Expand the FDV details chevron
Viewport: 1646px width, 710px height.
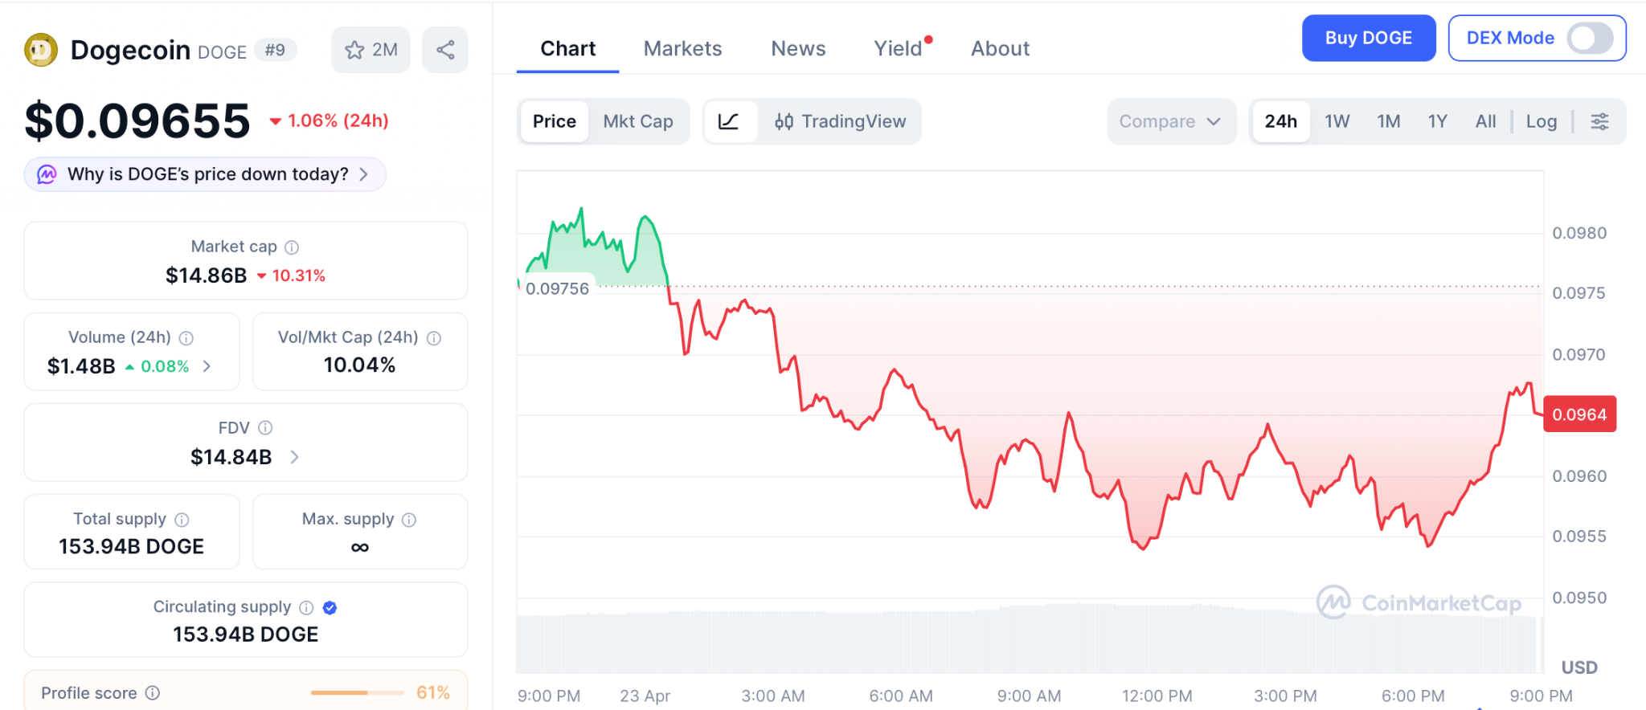pos(295,457)
